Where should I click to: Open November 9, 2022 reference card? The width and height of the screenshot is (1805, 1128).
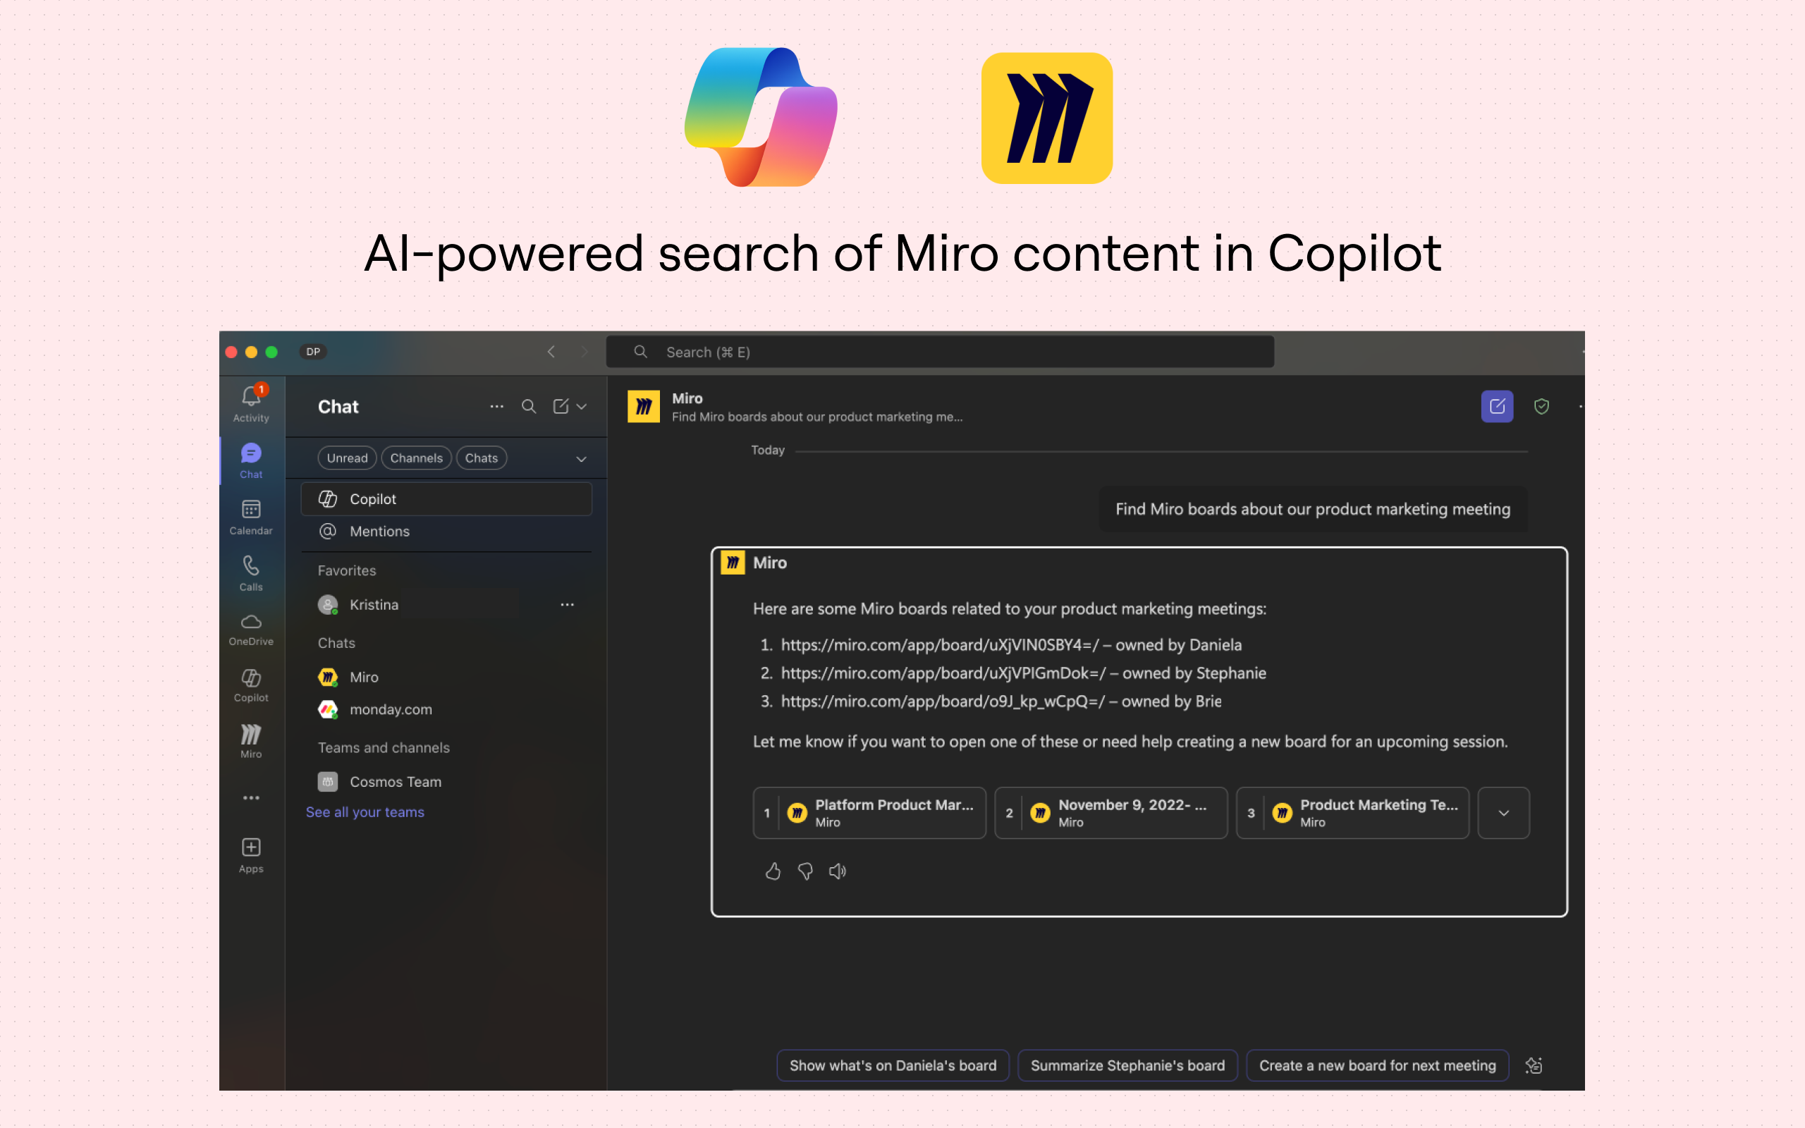coord(1111,812)
